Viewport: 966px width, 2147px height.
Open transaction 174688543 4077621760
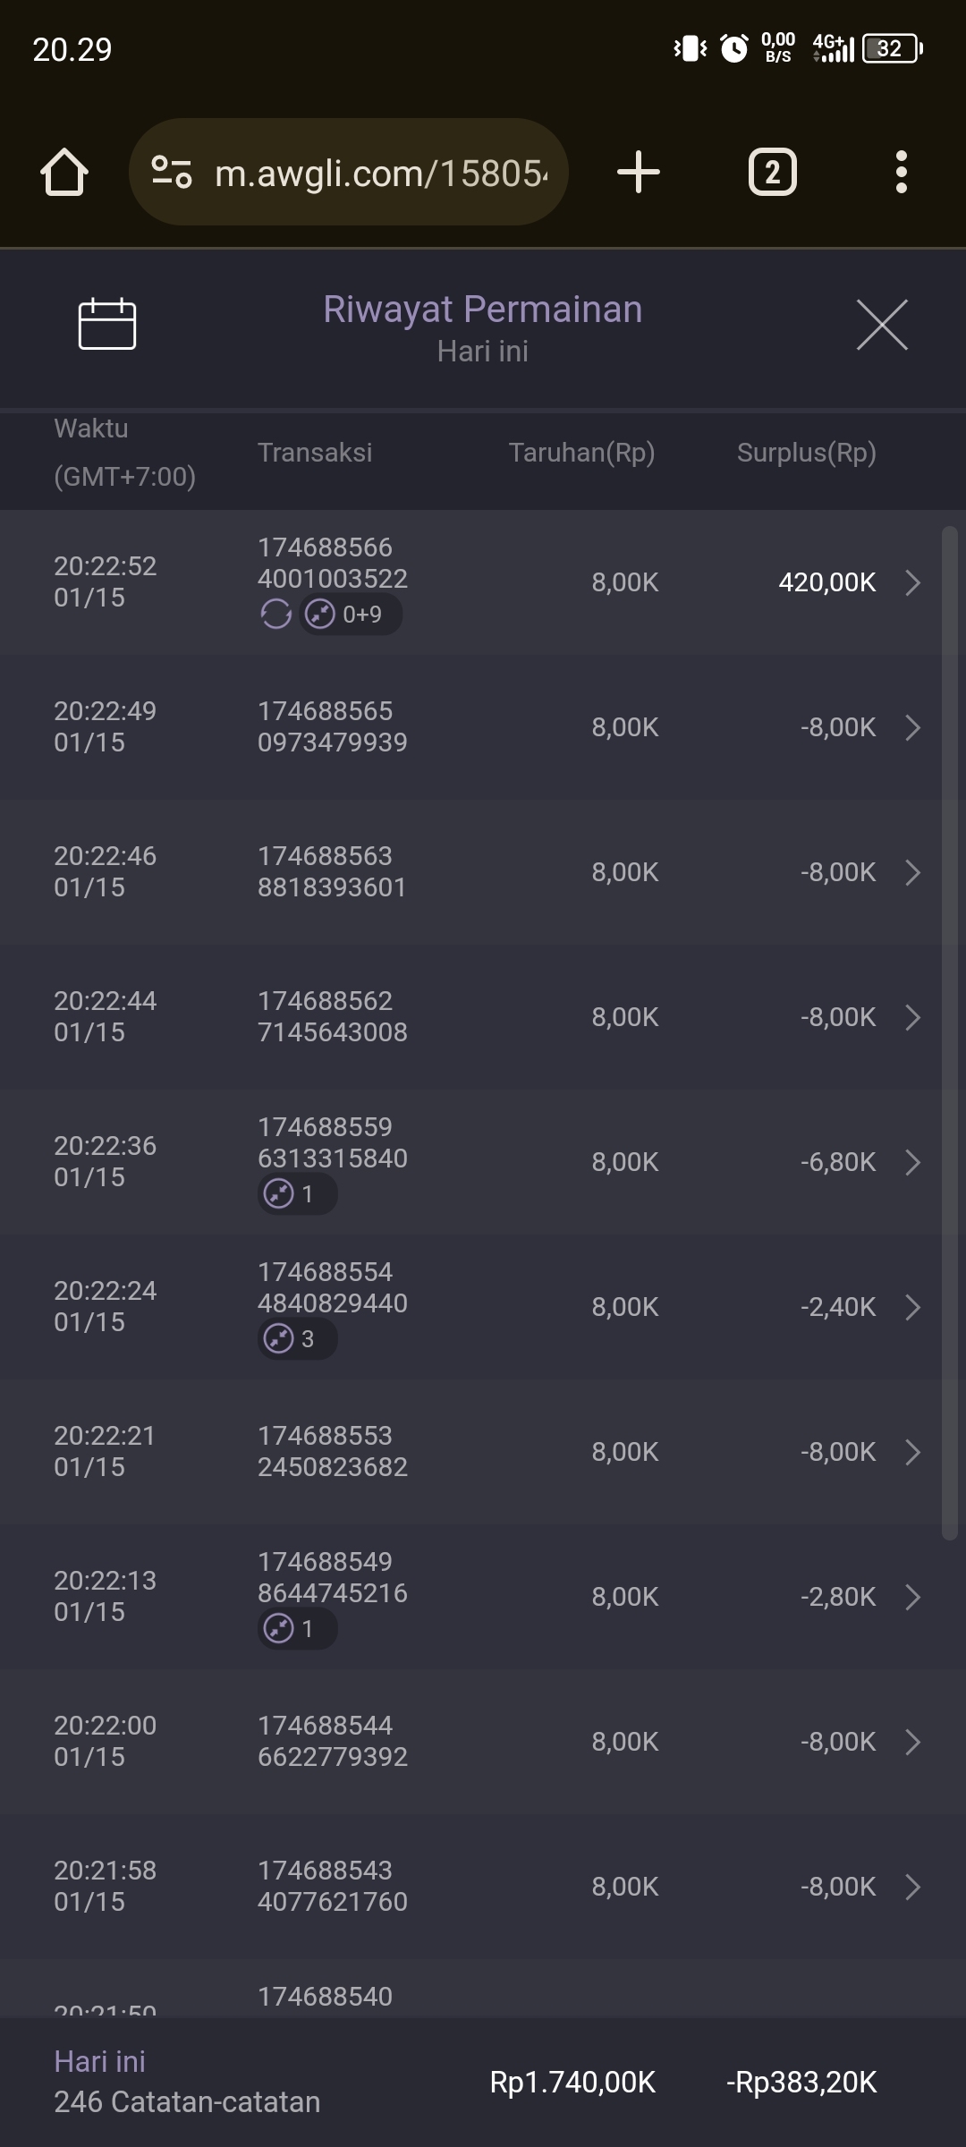333,1887
